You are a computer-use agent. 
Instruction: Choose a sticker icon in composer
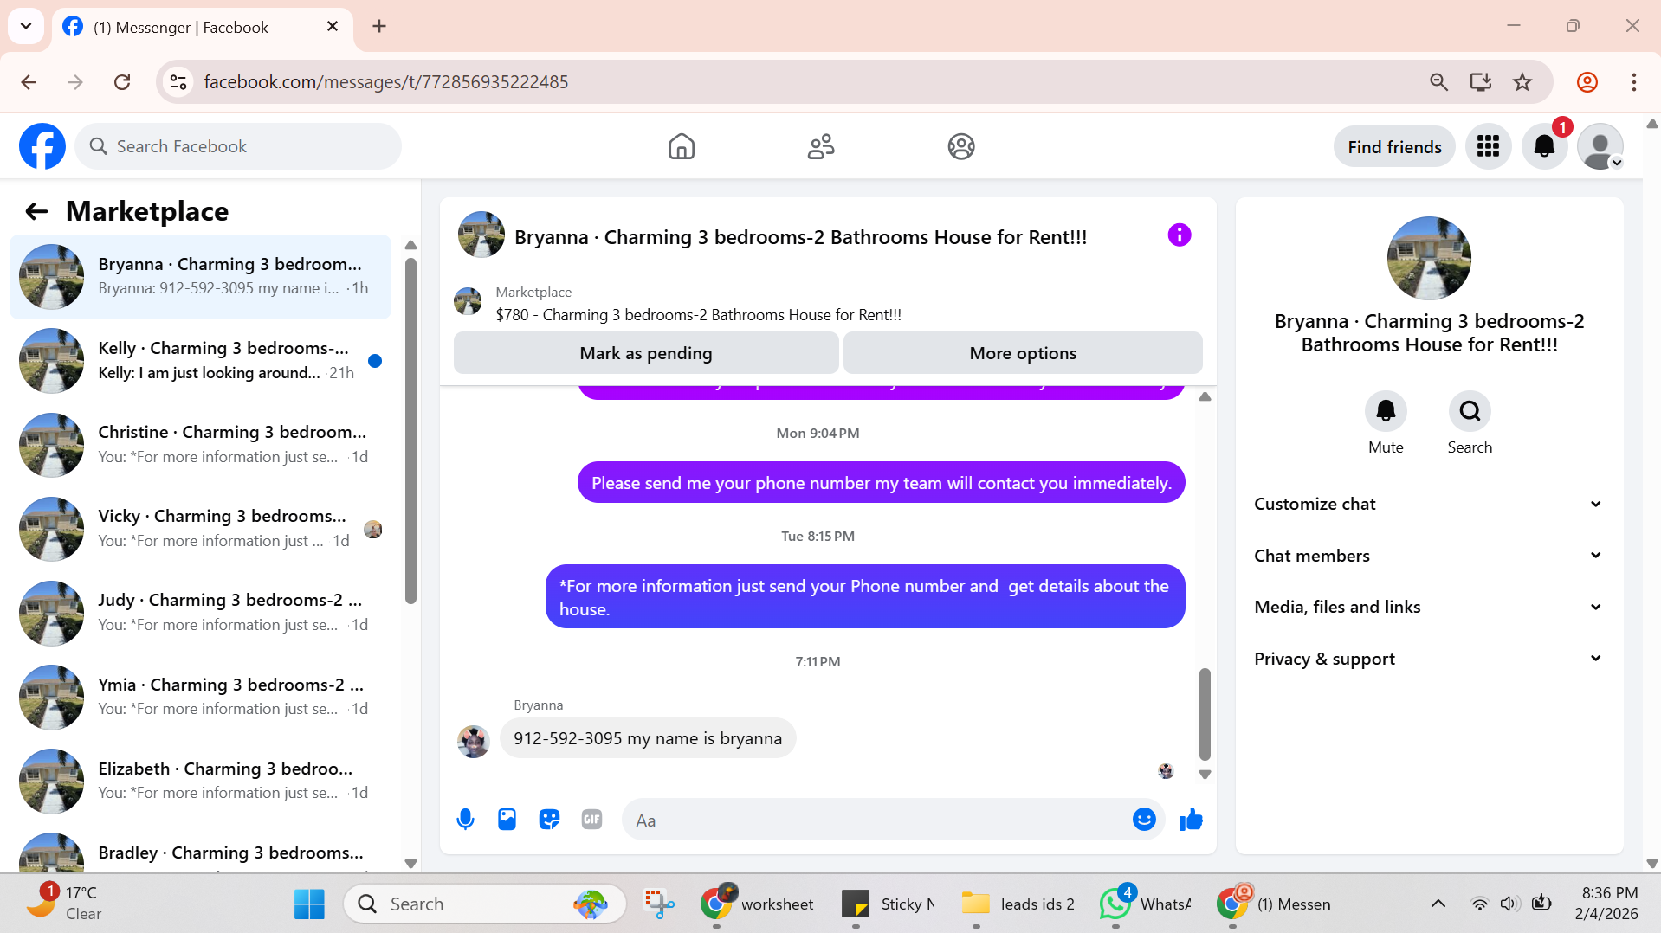point(549,819)
